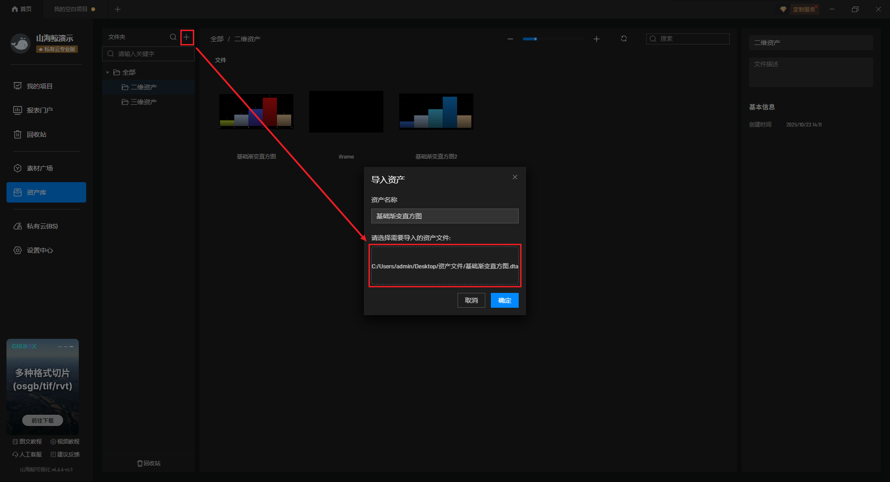Click the 前往下载 button on the banner
Viewport: 890px width, 482px height.
pos(43,420)
